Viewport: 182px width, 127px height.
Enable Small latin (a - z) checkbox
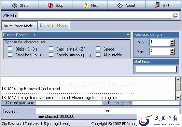click(x=10, y=54)
